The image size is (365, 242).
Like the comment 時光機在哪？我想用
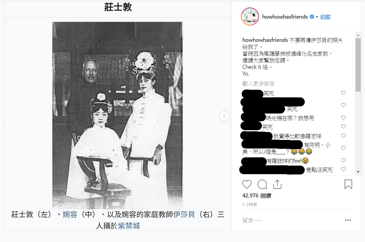pos(343,118)
